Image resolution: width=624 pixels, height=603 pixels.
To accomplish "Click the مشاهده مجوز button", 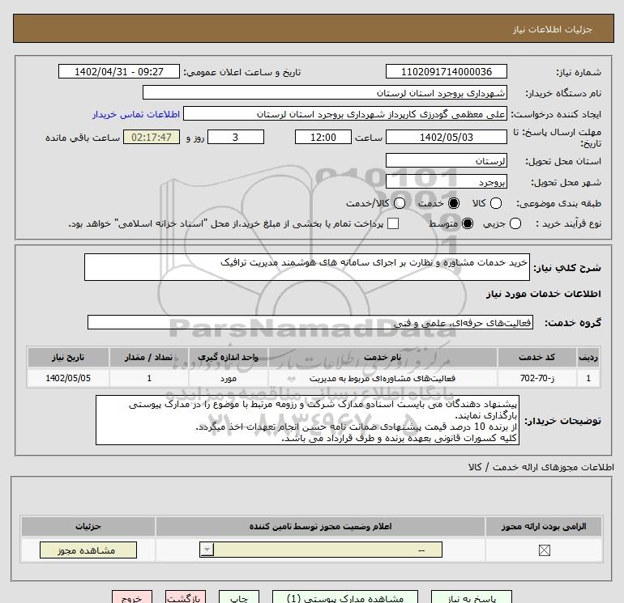I will click(88, 550).
